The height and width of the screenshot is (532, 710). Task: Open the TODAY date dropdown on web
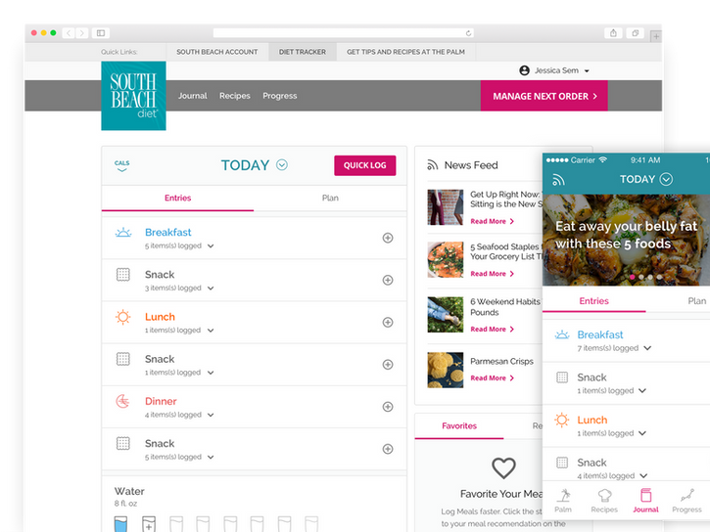pyautogui.click(x=282, y=165)
